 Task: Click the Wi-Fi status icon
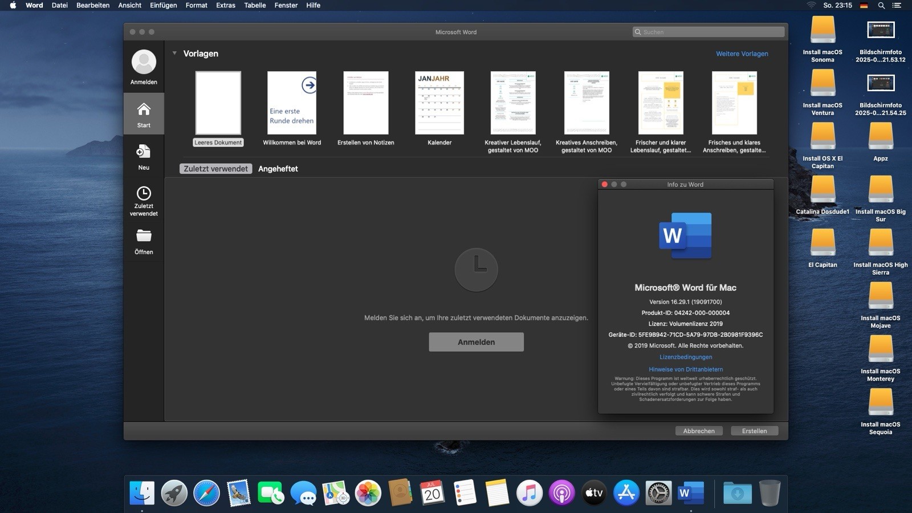click(x=811, y=5)
